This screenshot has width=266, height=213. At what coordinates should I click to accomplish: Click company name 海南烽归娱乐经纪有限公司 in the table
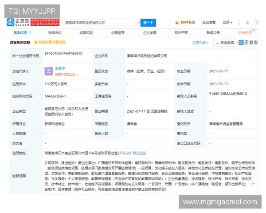(147, 56)
